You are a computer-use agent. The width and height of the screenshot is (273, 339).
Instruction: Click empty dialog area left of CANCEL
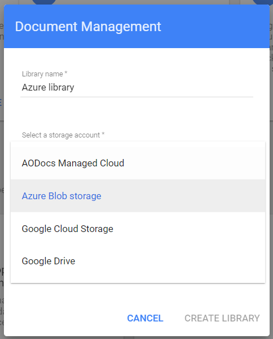pos(65,318)
